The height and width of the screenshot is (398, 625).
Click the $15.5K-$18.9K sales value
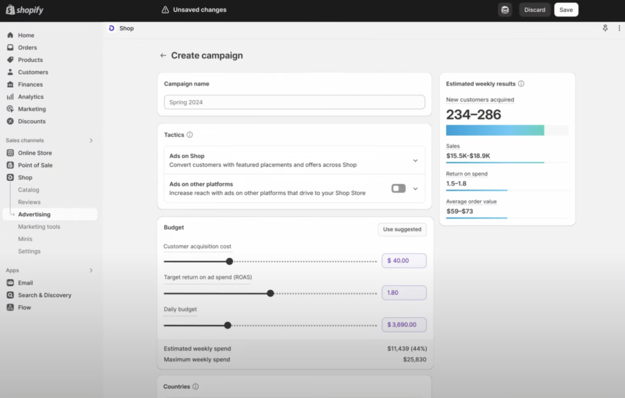[468, 156]
